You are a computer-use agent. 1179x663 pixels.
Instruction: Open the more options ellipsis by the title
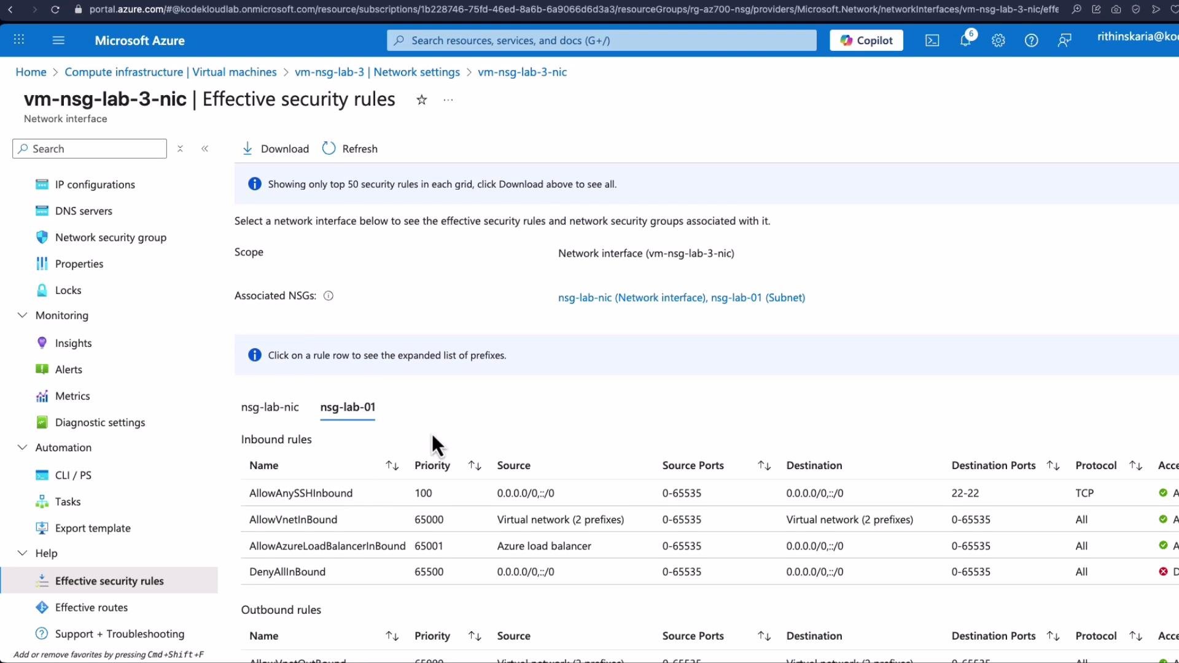(x=448, y=99)
